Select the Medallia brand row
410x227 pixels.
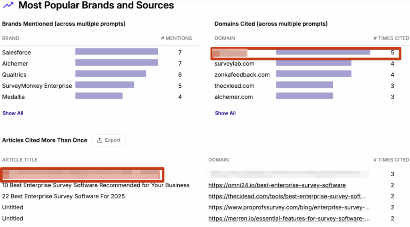tap(102, 97)
